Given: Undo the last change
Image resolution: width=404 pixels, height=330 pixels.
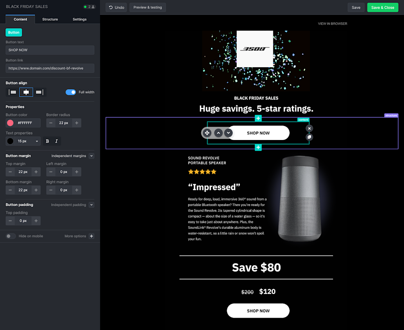Looking at the screenshot, I should (116, 7).
